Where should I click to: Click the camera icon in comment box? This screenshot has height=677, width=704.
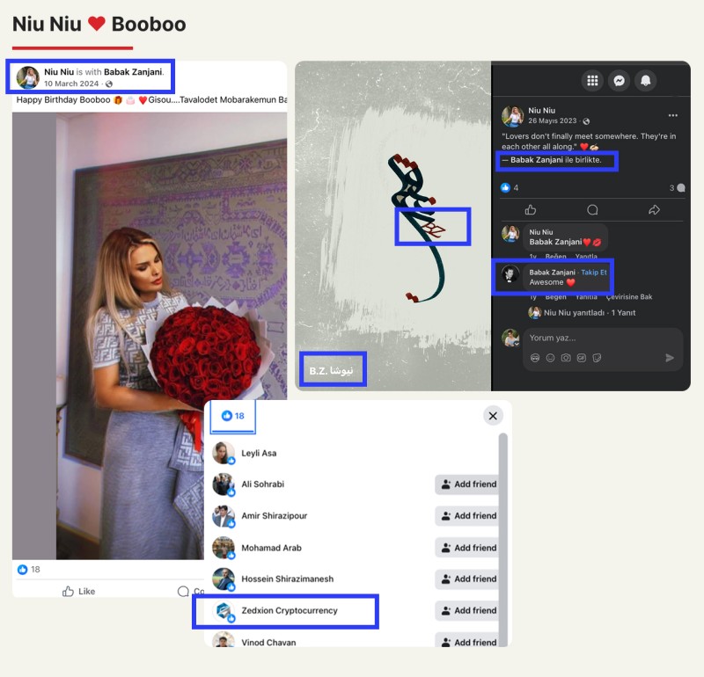point(566,358)
